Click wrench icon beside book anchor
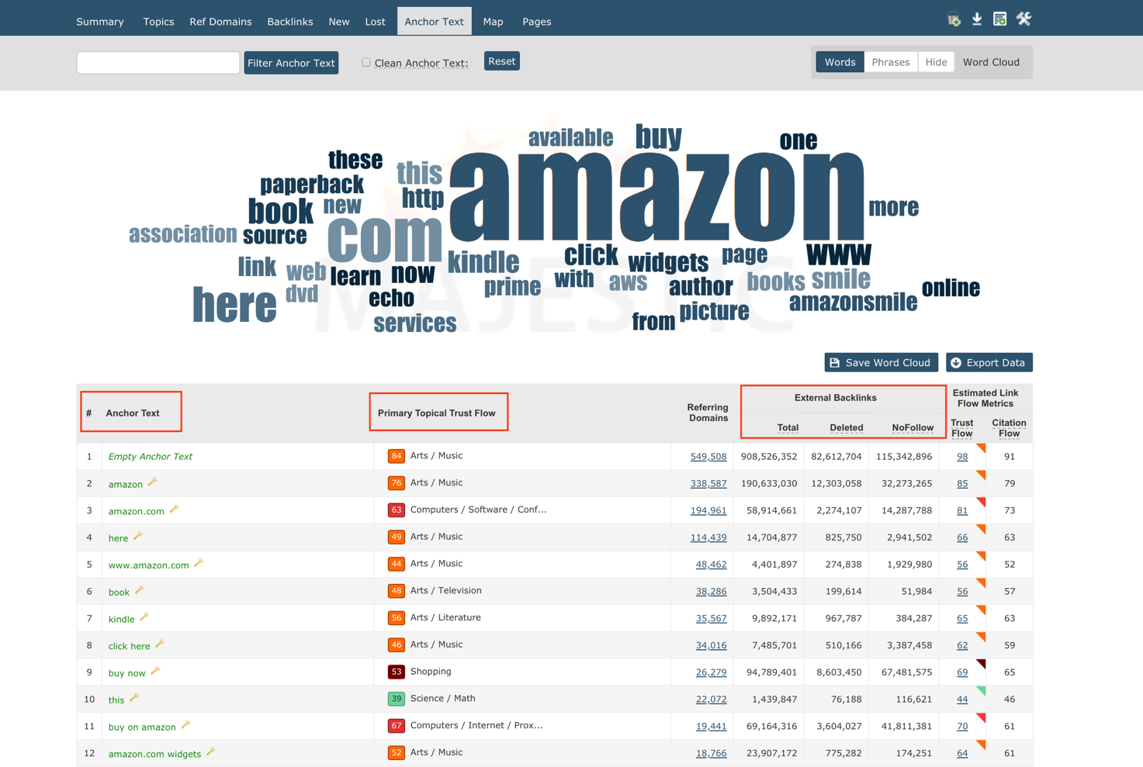 click(x=140, y=590)
